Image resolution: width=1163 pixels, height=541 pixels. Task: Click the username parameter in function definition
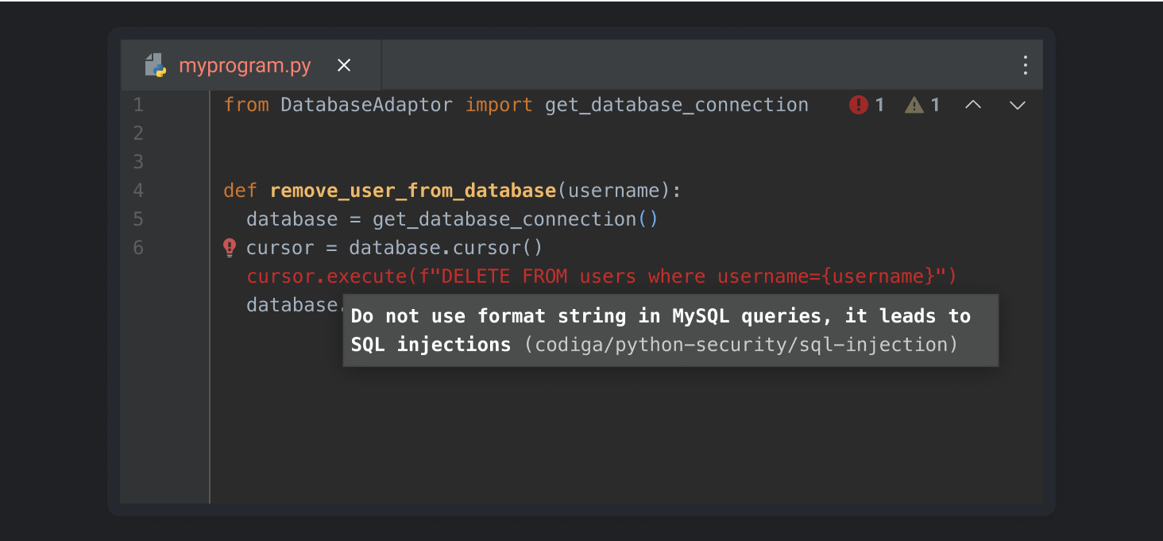pos(612,191)
